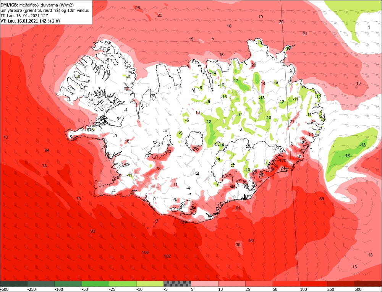The image size is (382, 292).
Task: Click the "VT: Lau. 16.01.2021 14Z (+2 h)" line
Action: coord(30,21)
